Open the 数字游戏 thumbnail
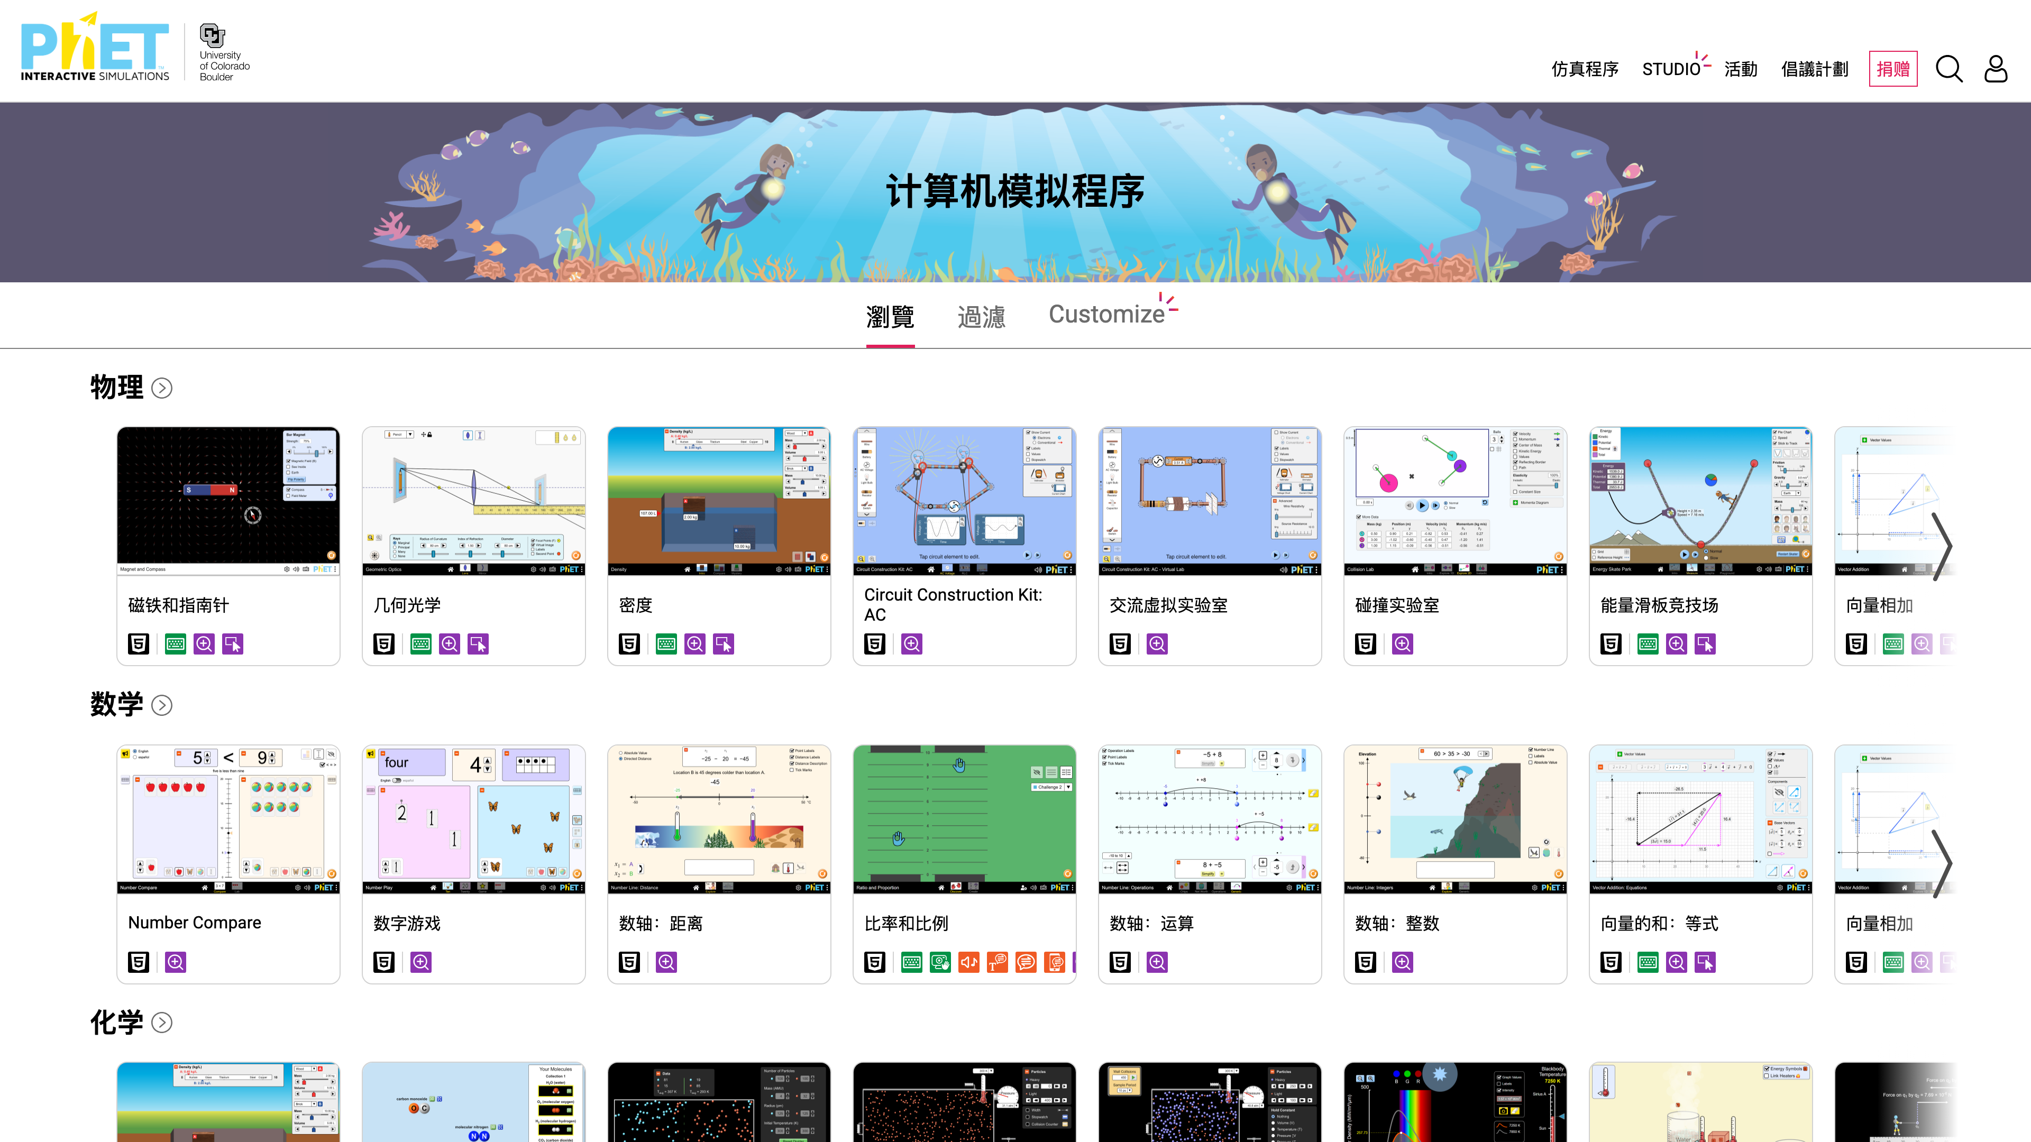This screenshot has height=1142, width=2031. (x=474, y=819)
